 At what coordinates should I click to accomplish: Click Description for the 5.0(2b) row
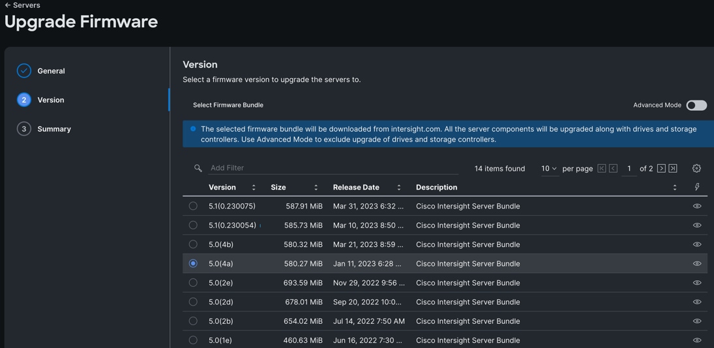(468, 321)
